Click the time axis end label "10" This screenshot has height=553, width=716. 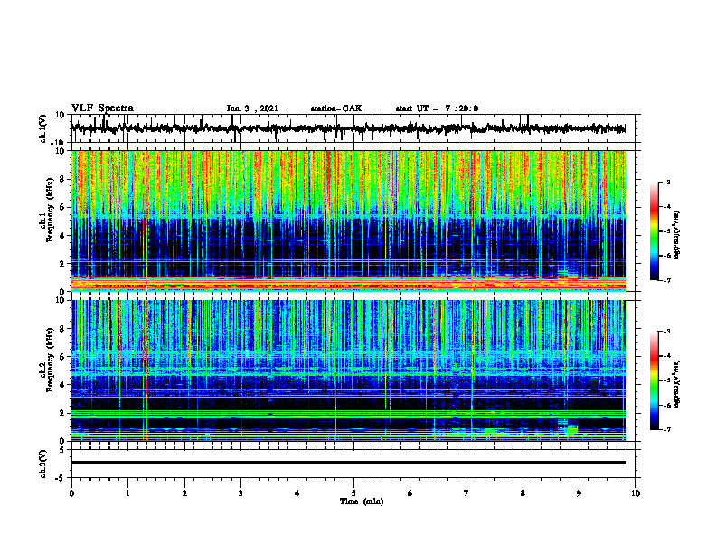(x=636, y=493)
